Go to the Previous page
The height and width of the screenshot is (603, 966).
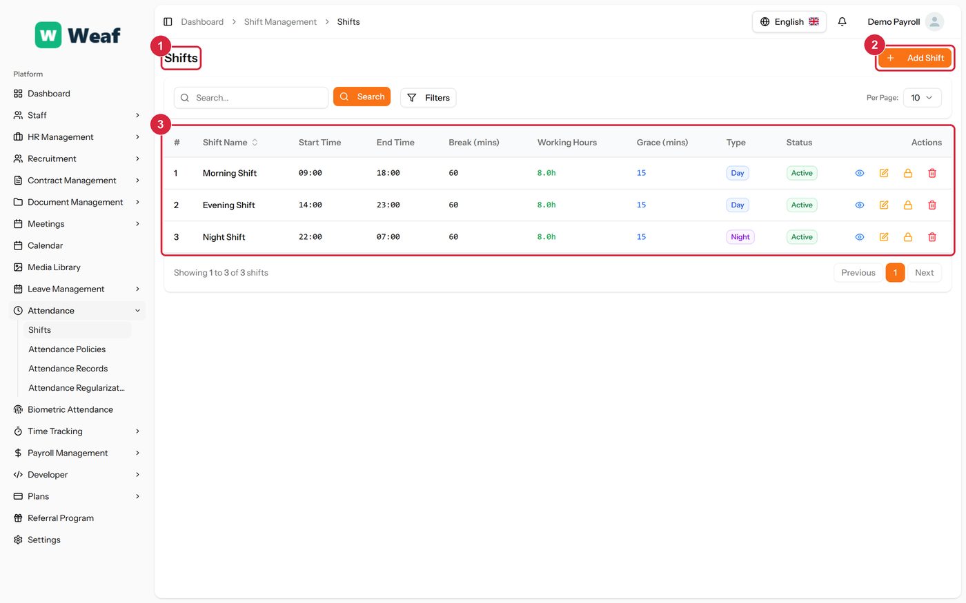858,273
